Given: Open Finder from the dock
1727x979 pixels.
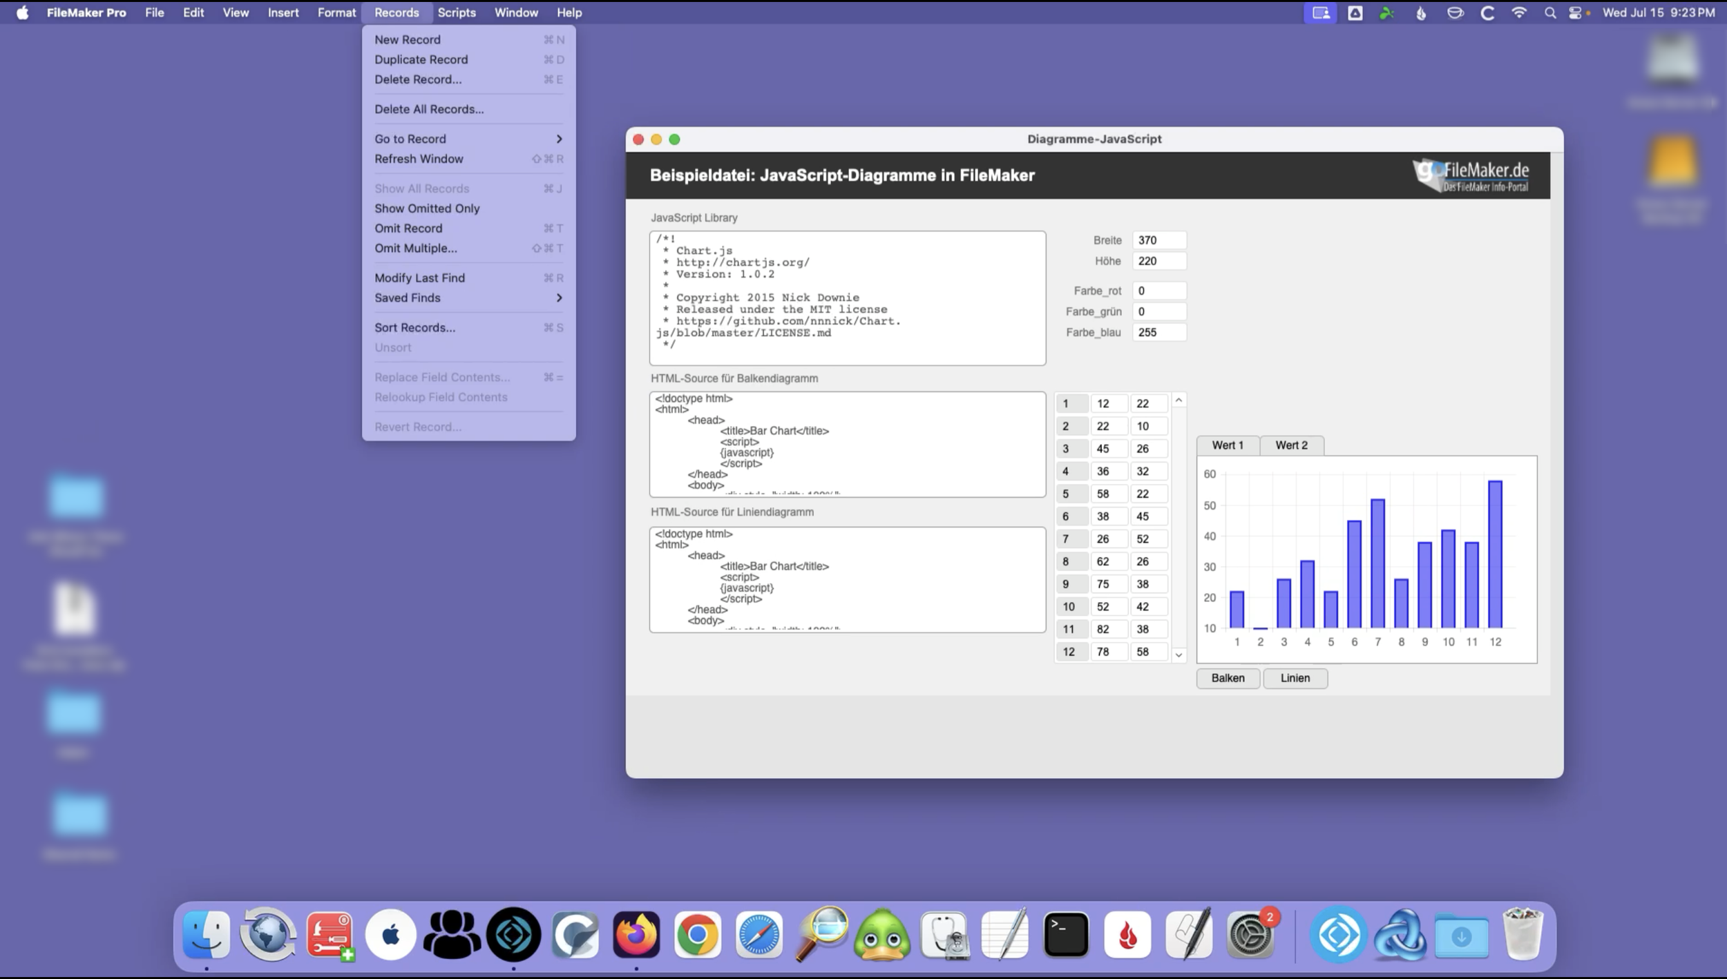Looking at the screenshot, I should tap(207, 935).
